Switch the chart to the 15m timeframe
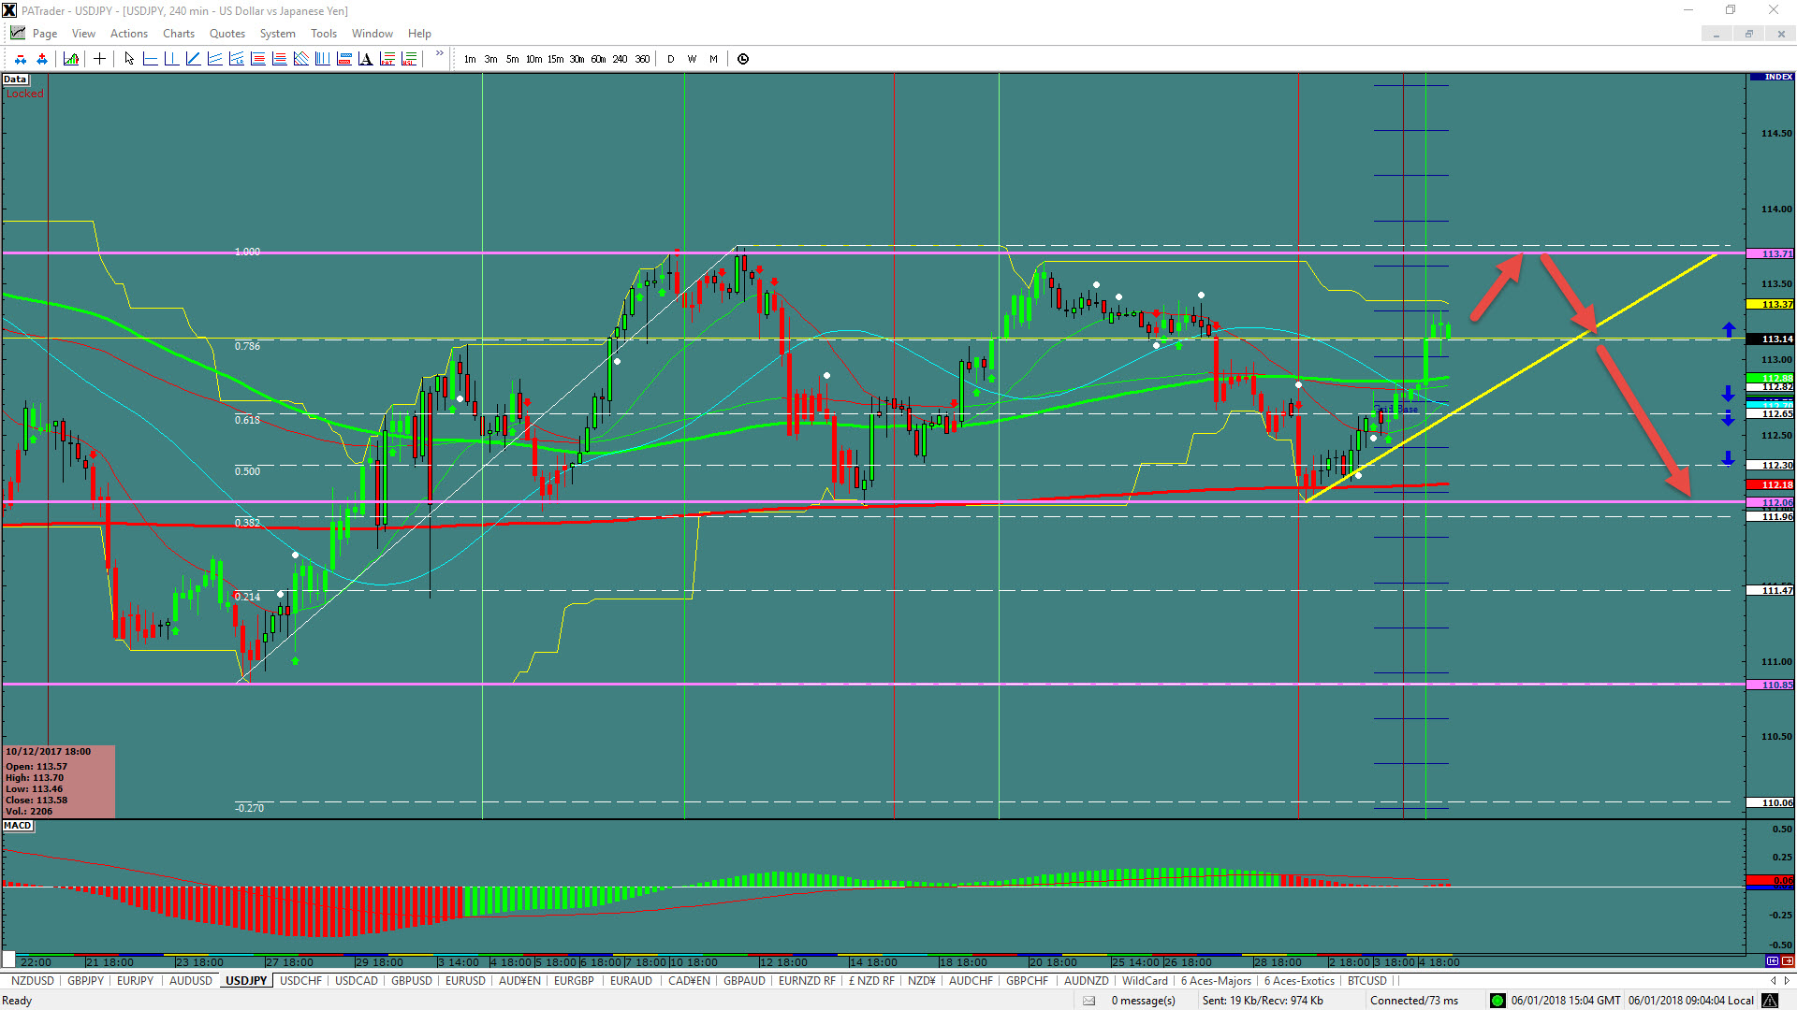The height and width of the screenshot is (1010, 1797). pos(555,59)
